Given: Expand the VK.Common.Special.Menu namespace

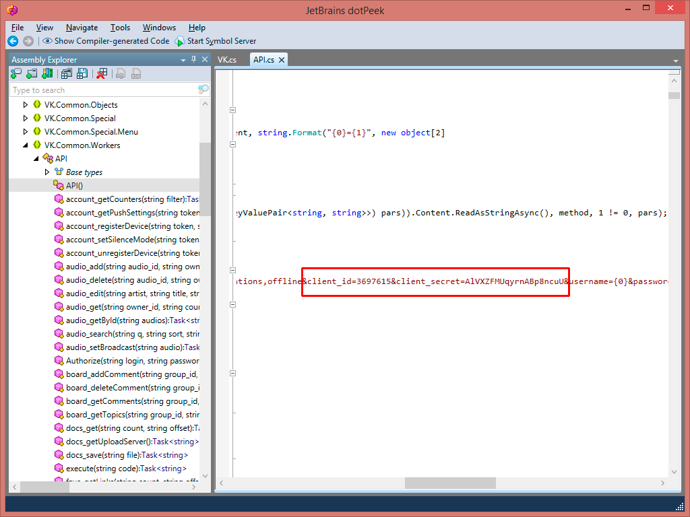Looking at the screenshot, I should tap(25, 131).
